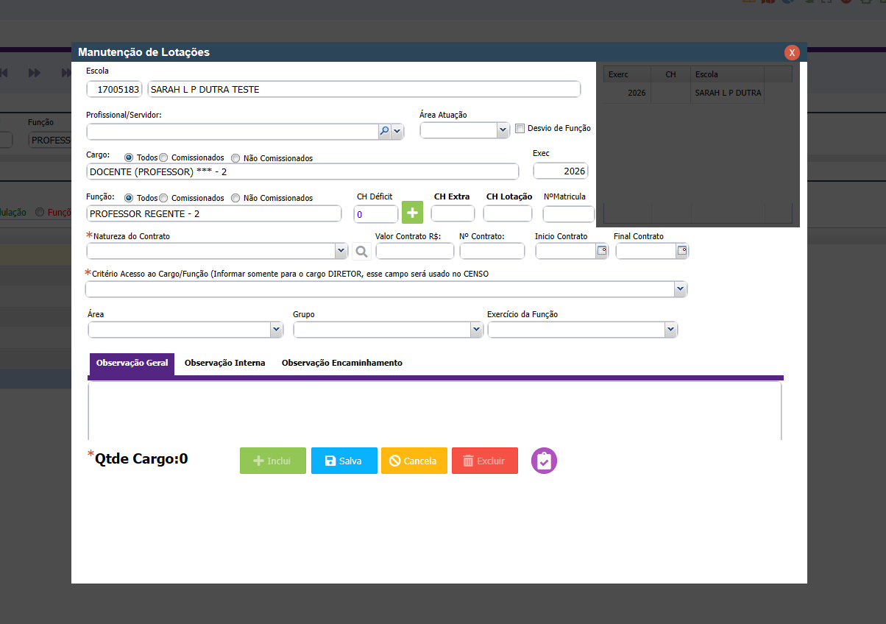This screenshot has width=886, height=624.
Task: Open the Inicio Contrato calendar picker
Action: coord(601,251)
